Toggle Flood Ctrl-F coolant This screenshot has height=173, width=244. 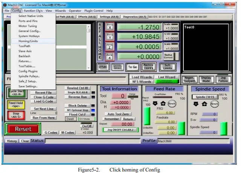click(x=78, y=115)
